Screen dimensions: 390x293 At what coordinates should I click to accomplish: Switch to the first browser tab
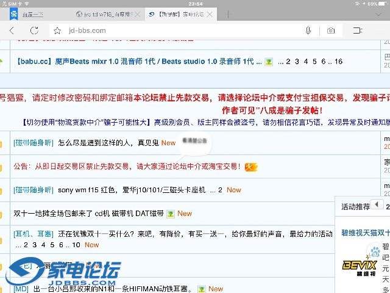pyautogui.click(x=37, y=13)
